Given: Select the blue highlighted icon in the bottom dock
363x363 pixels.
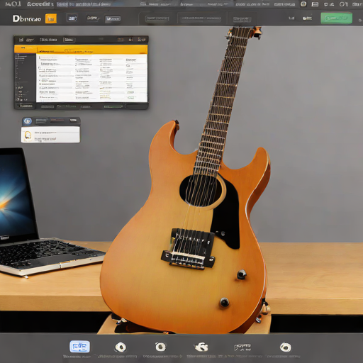Looking at the screenshot, I should click(x=79, y=347).
